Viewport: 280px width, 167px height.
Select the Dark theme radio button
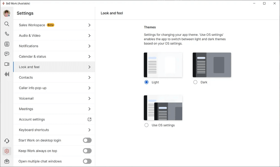[x=196, y=82]
